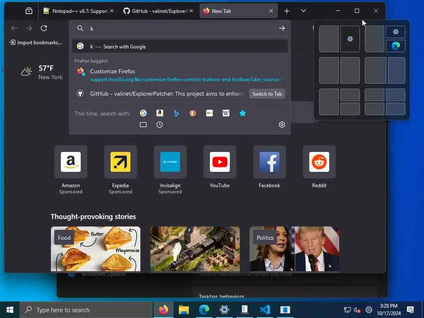Search history using the clock icon
The image size is (424, 318).
(x=160, y=125)
